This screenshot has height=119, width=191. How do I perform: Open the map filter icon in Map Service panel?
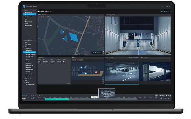pos(39,17)
